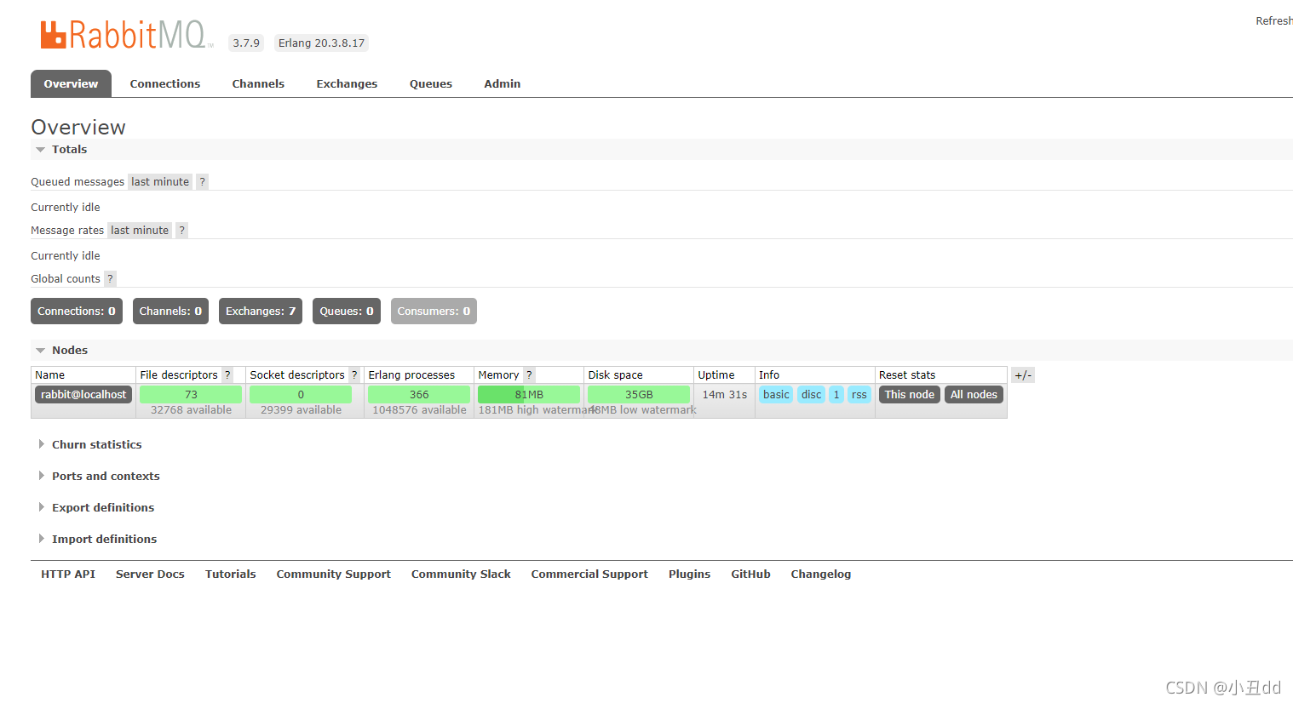This screenshot has height=703, width=1293.
Task: Open the GitHub footer link
Action: 750,574
